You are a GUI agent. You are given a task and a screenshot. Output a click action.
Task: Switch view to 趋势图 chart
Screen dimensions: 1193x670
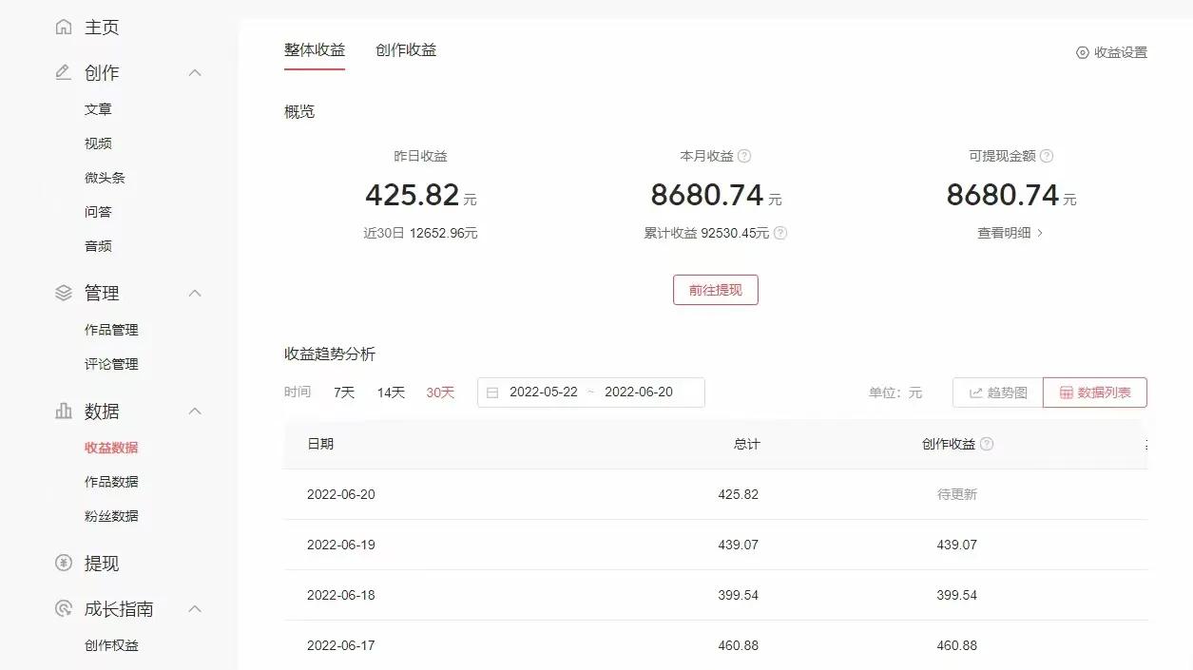coord(996,392)
